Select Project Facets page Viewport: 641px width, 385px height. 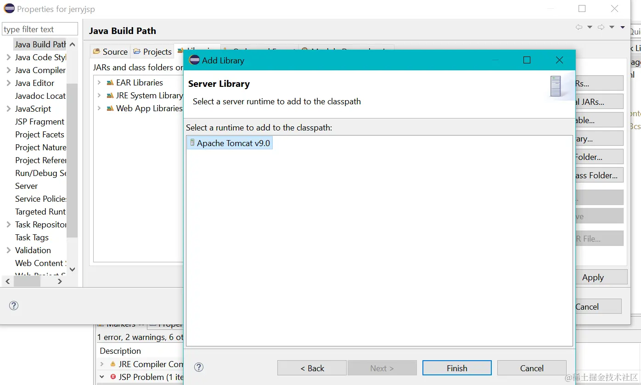(x=40, y=135)
